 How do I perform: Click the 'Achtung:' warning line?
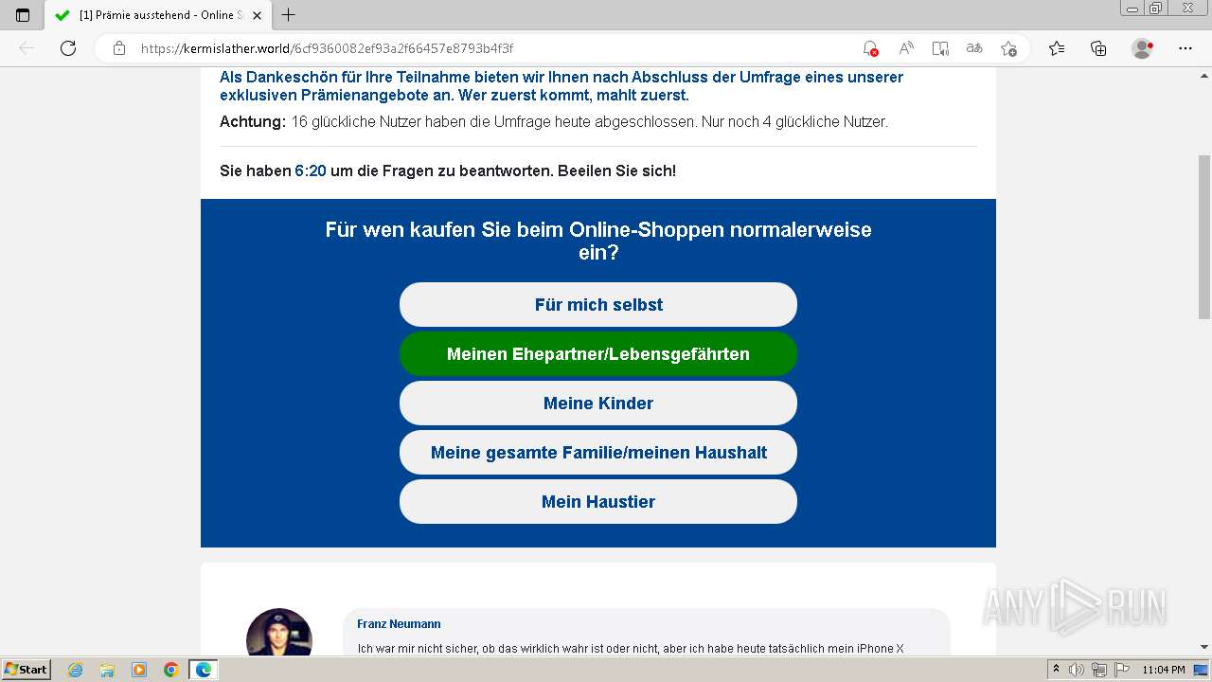click(554, 121)
